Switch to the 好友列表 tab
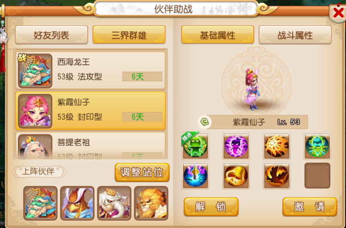This screenshot has width=346, height=228. pos(51,35)
